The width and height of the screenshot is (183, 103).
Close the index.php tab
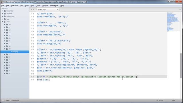point(57,10)
